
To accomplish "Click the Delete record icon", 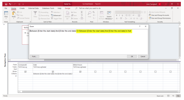I will [x=72, y=19].
